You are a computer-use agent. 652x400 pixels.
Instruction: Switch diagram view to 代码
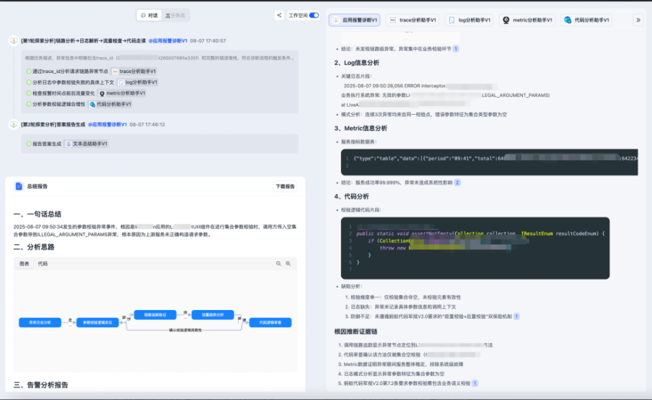pyautogui.click(x=43, y=263)
